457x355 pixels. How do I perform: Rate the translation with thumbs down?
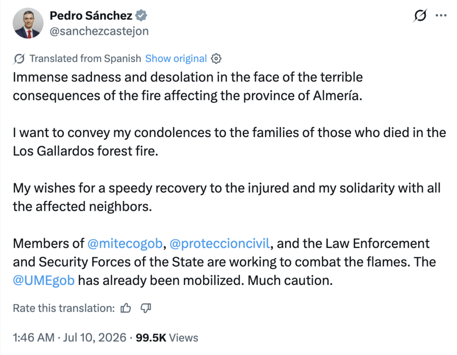pos(146,308)
